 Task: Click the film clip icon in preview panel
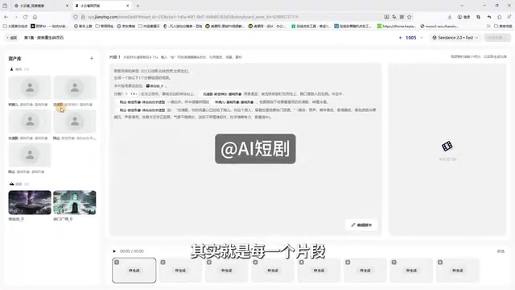click(x=447, y=146)
